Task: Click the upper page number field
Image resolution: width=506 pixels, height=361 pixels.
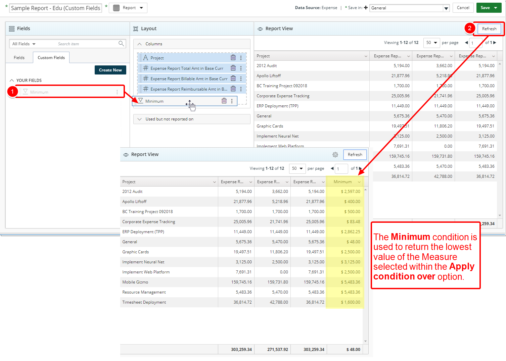Action: pyautogui.click(x=476, y=43)
